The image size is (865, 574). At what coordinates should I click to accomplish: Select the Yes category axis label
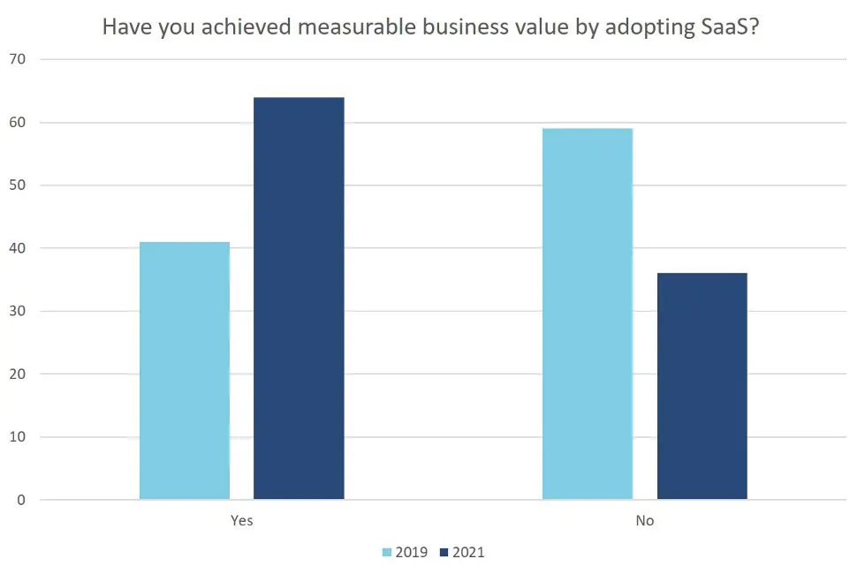[x=241, y=520]
